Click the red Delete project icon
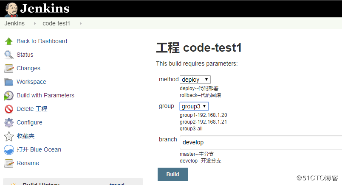The image size is (342, 185). pos(9,109)
